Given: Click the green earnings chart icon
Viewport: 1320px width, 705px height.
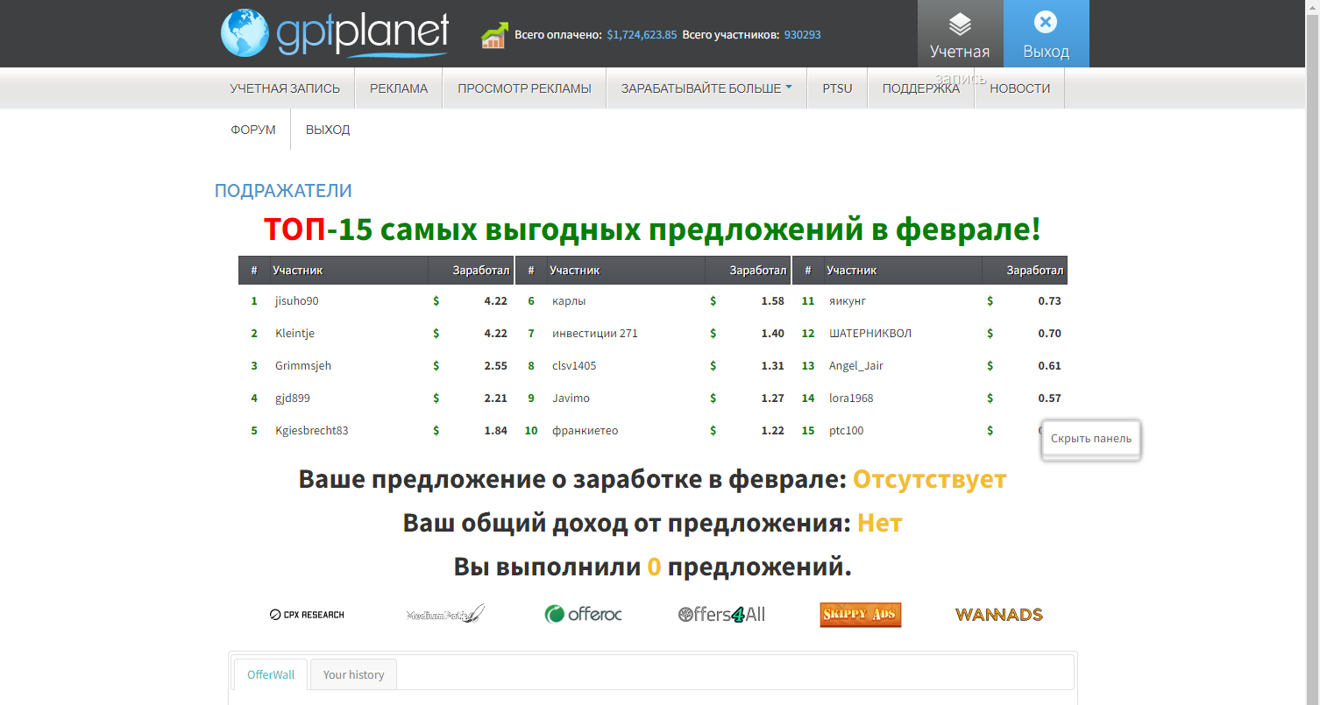Looking at the screenshot, I should pos(494,36).
